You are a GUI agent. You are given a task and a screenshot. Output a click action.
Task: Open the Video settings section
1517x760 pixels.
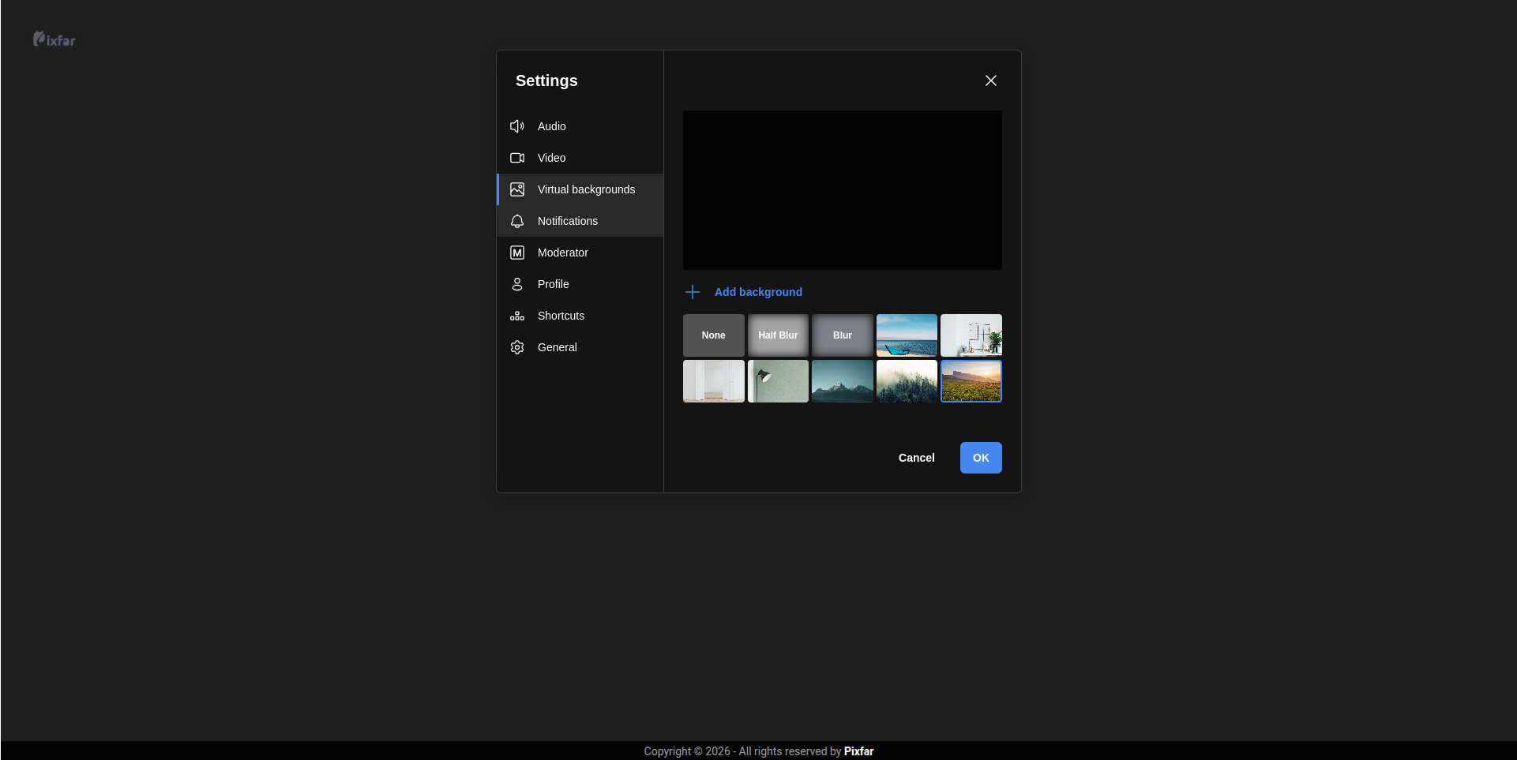point(551,158)
